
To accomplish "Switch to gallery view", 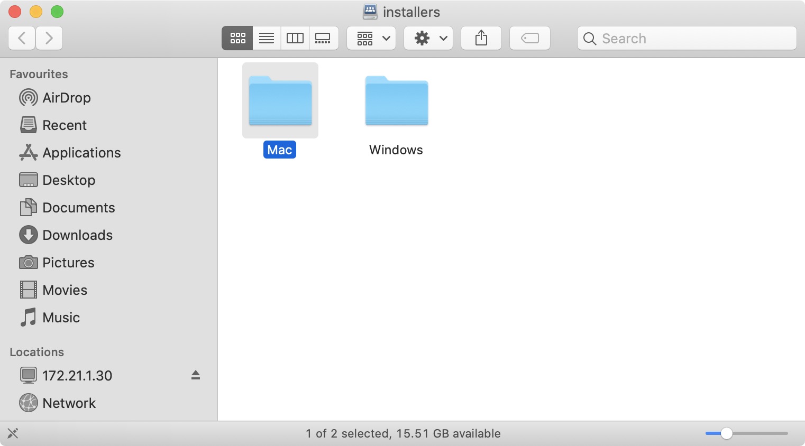I will coord(323,38).
